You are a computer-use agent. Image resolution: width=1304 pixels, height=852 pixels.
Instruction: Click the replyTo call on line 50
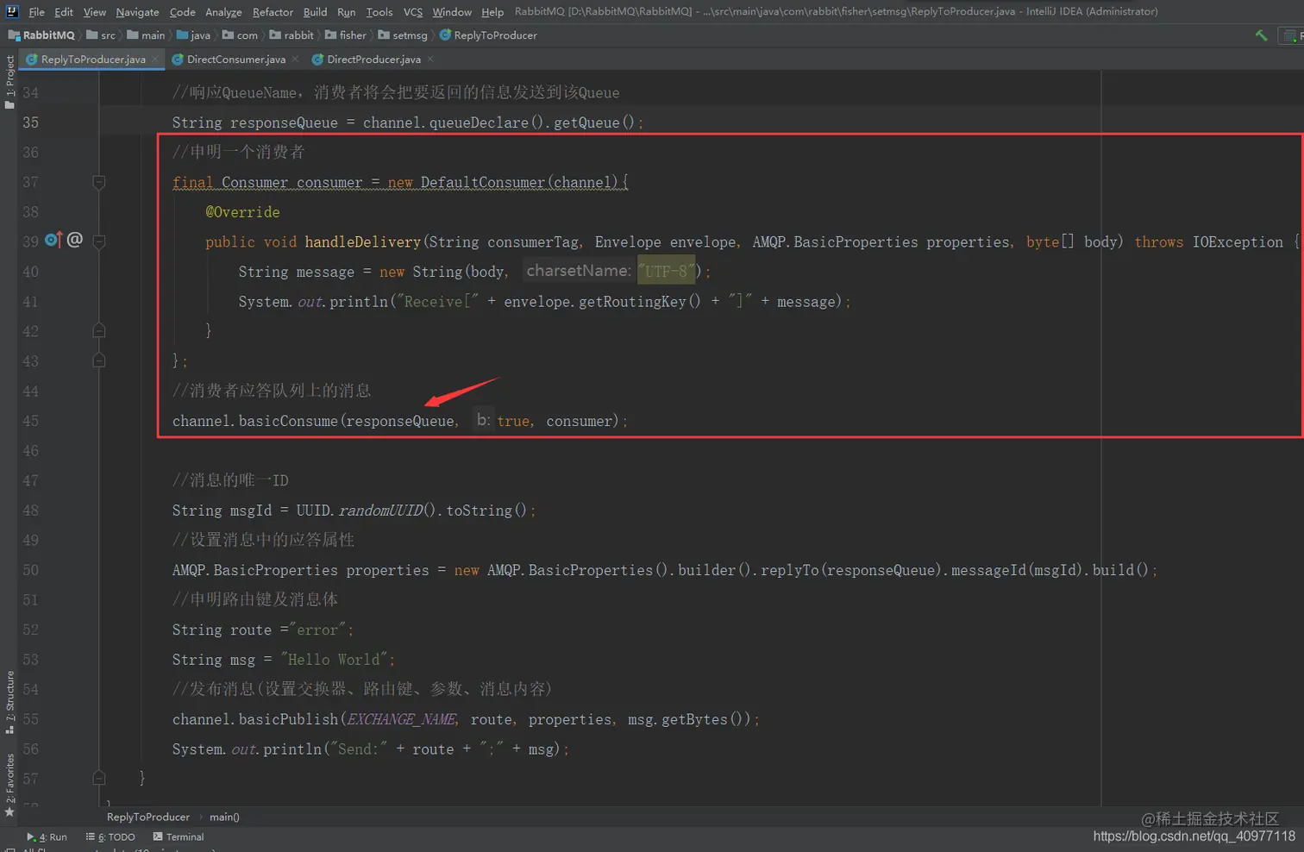789,570
